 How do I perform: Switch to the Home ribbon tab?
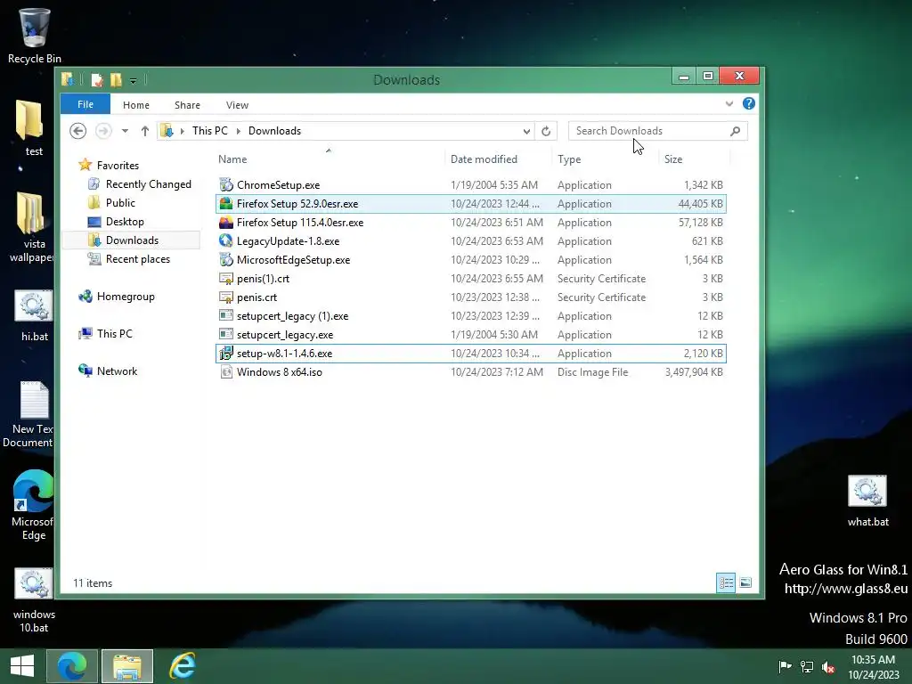click(x=136, y=105)
